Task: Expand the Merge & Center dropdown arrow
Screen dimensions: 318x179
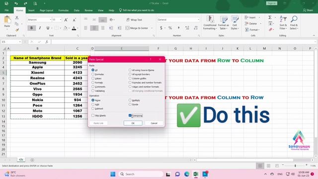Action: click(152, 28)
